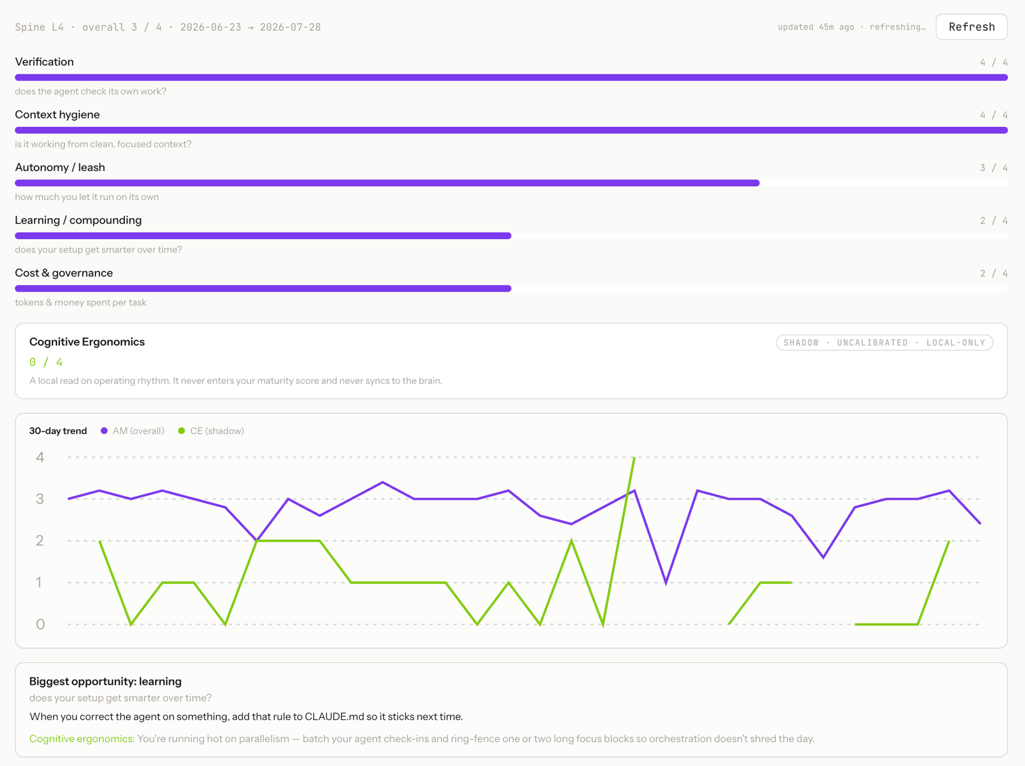Click the Context hygiene progress bar
The image size is (1025, 766).
click(x=511, y=130)
